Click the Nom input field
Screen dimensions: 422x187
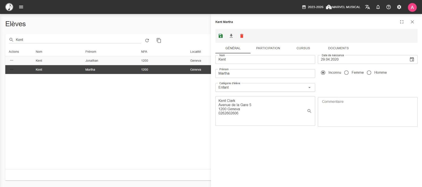coord(265,59)
